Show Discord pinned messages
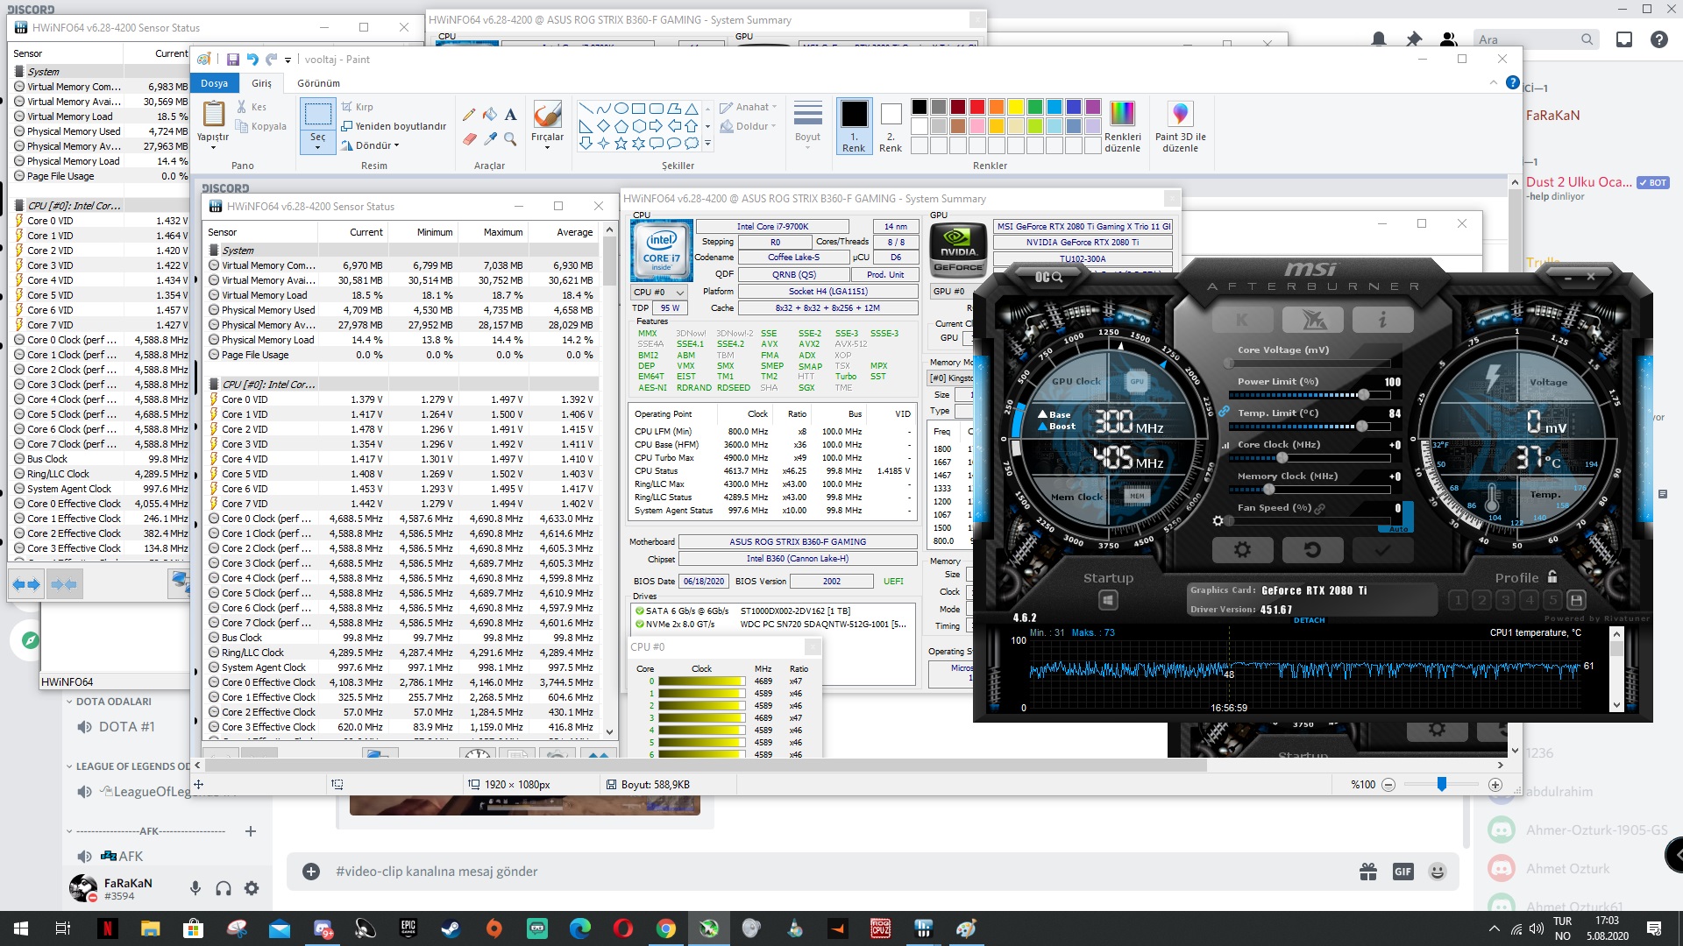Screen dimensions: 1683x946 point(1414,39)
